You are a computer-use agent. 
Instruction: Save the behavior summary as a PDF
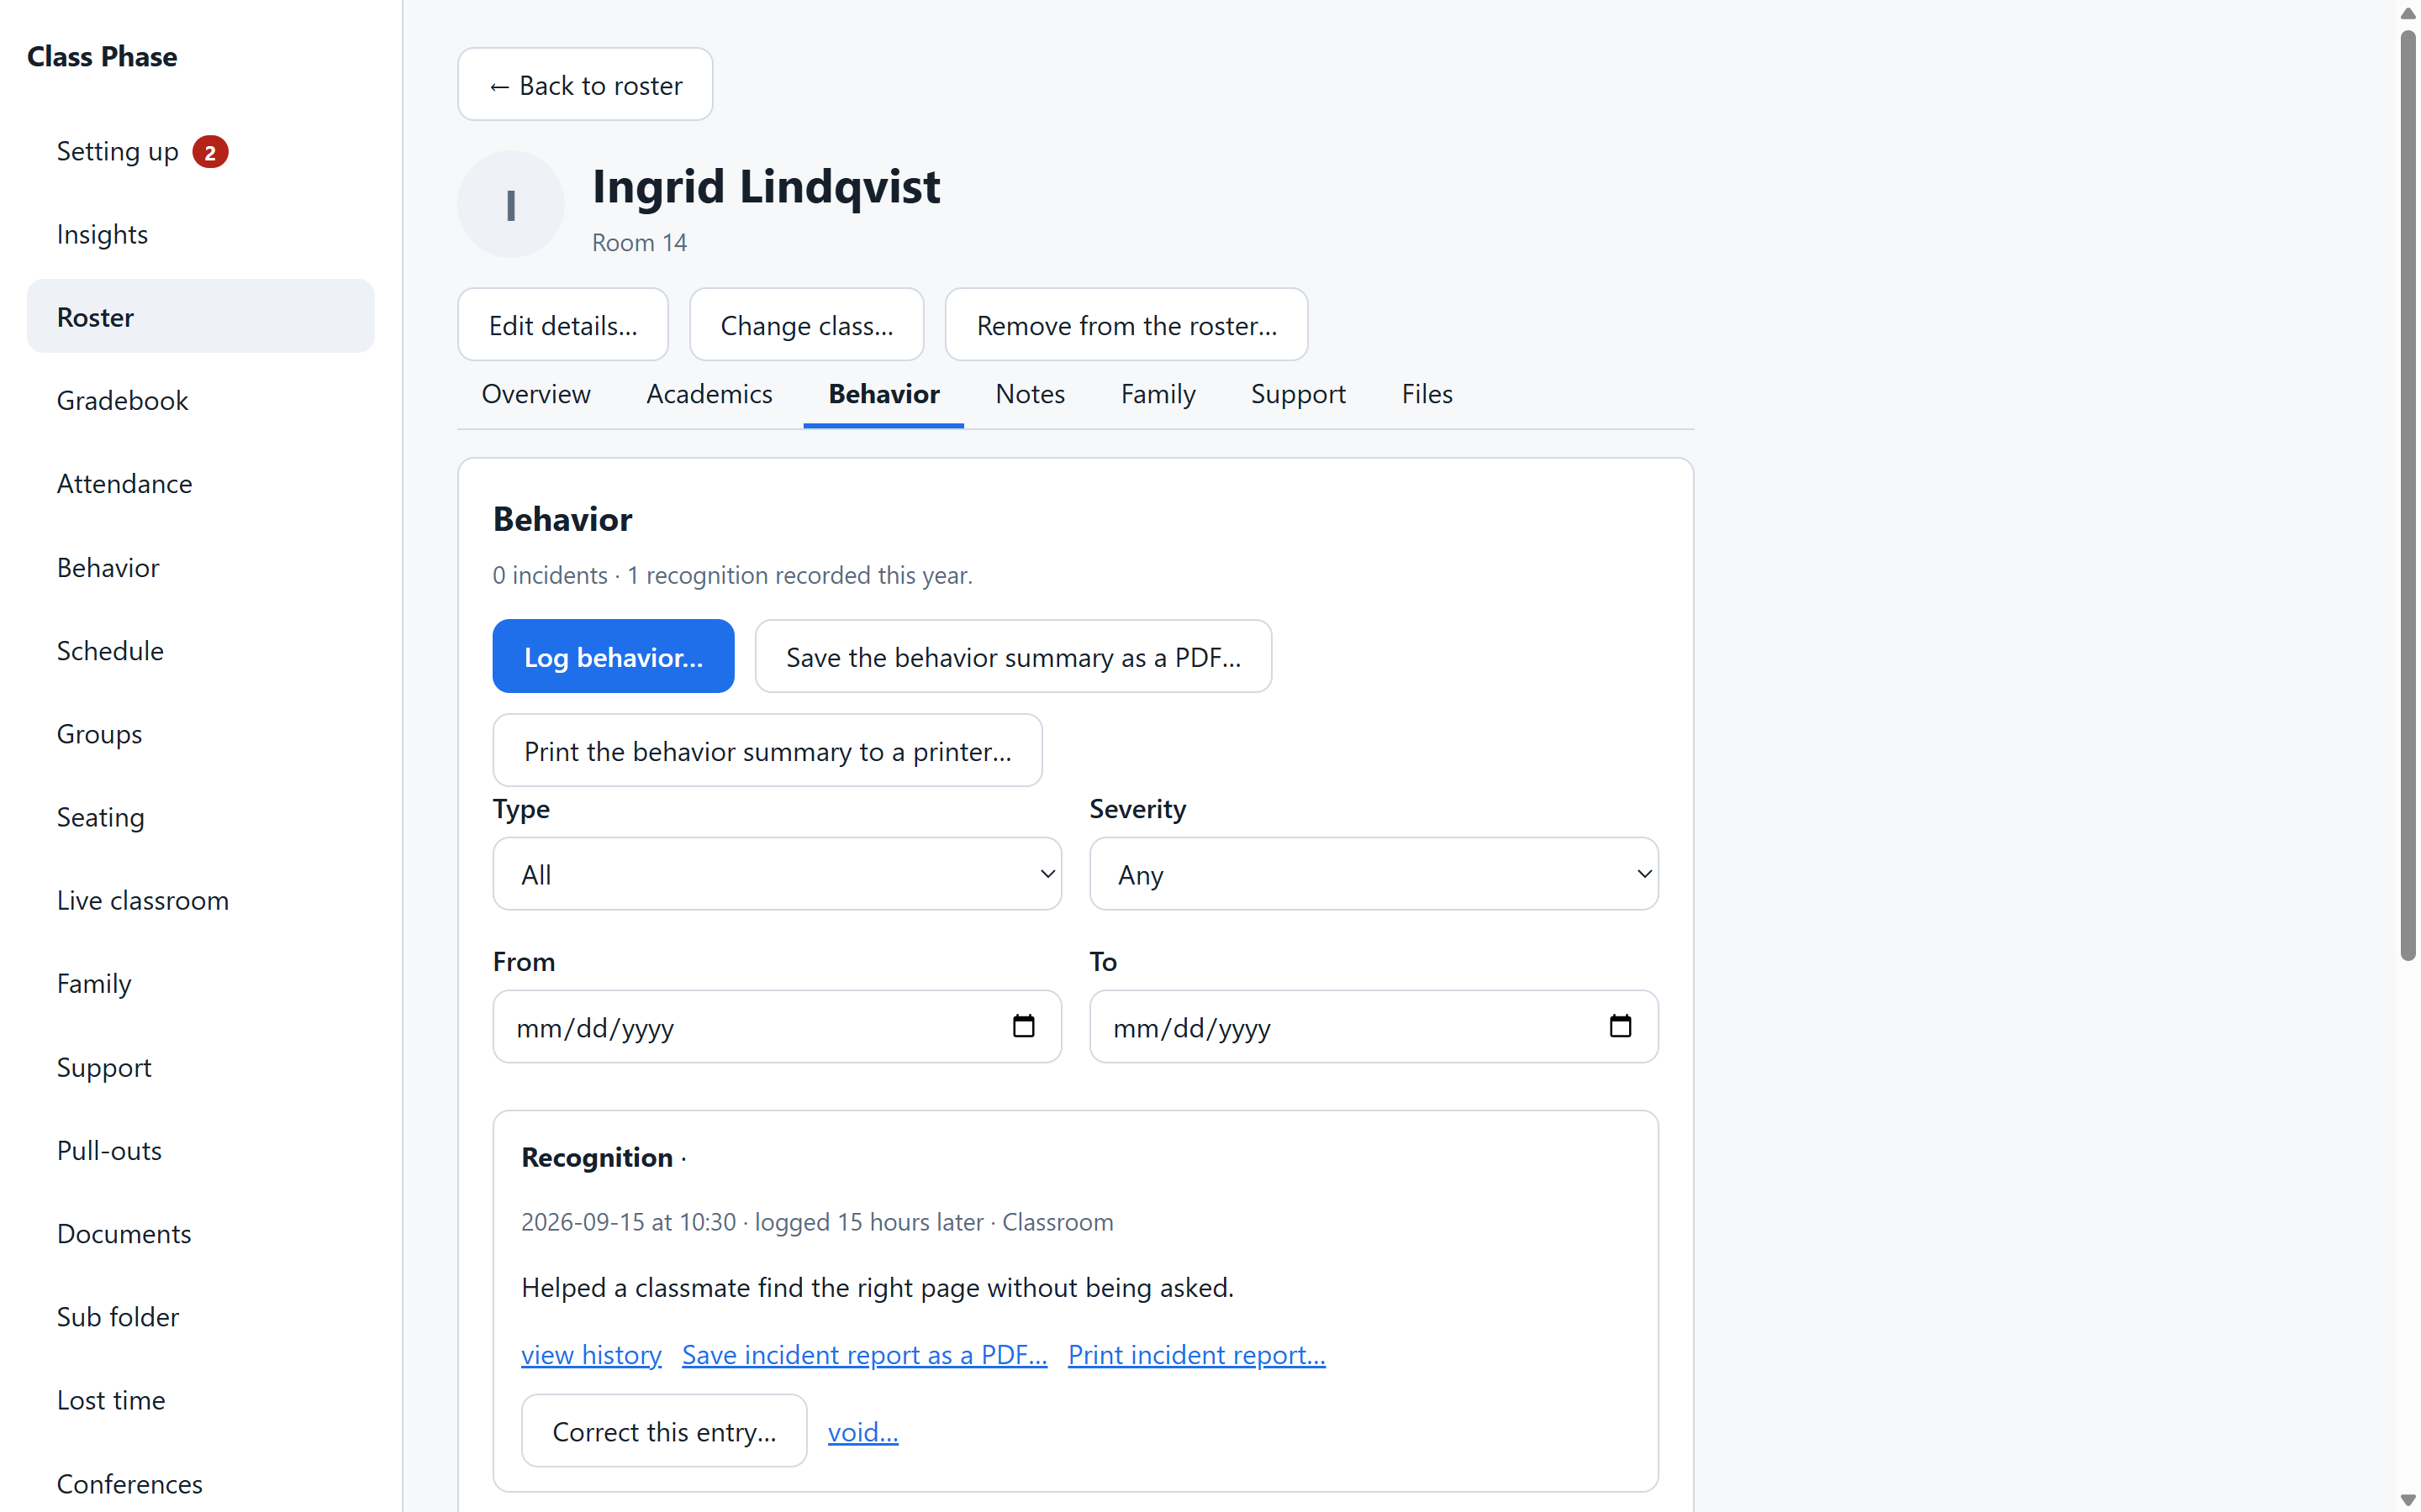1014,657
